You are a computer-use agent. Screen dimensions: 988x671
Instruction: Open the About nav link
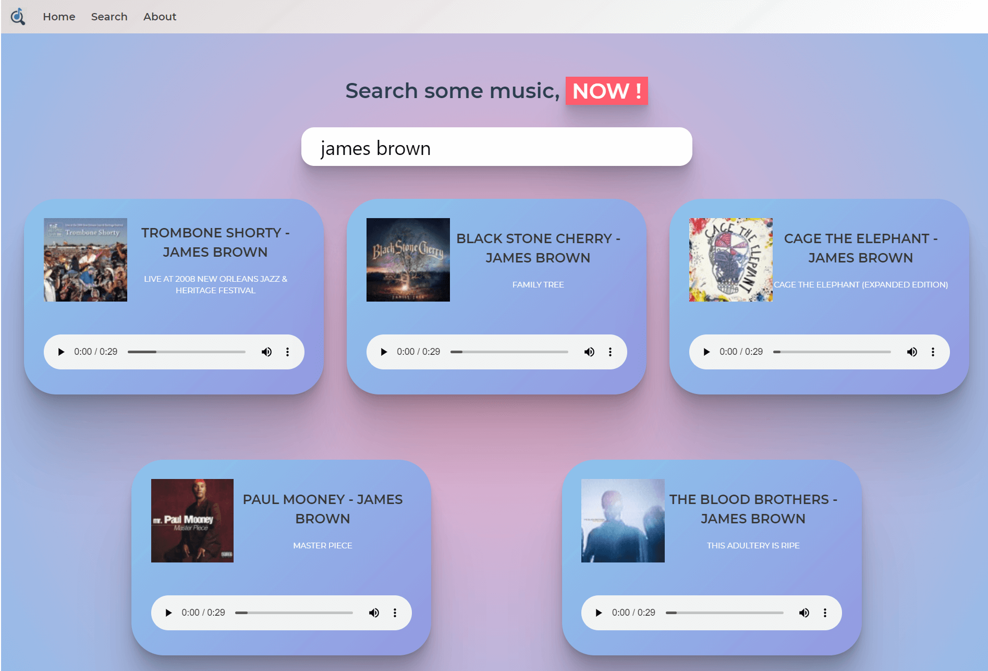click(160, 17)
